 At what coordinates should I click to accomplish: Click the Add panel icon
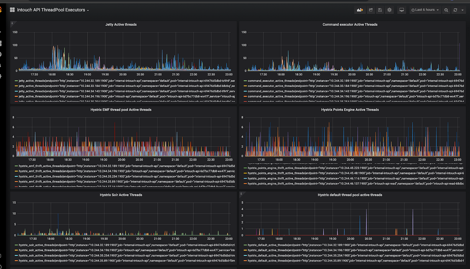[360, 10]
